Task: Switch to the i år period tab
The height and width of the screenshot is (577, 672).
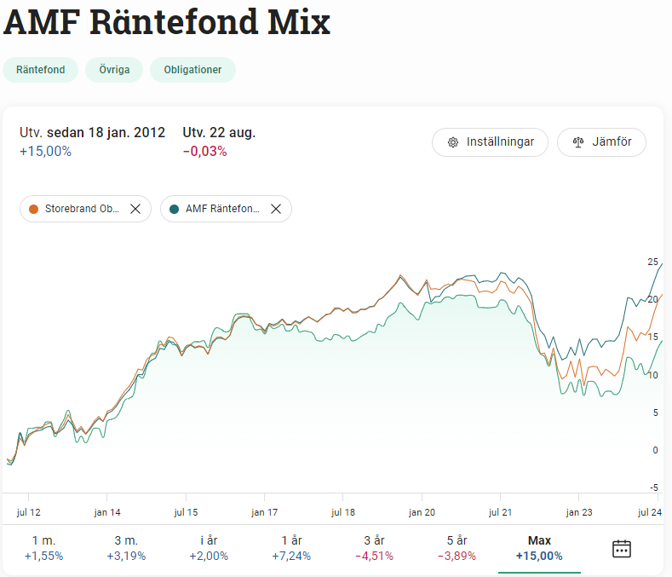Action: tap(209, 548)
